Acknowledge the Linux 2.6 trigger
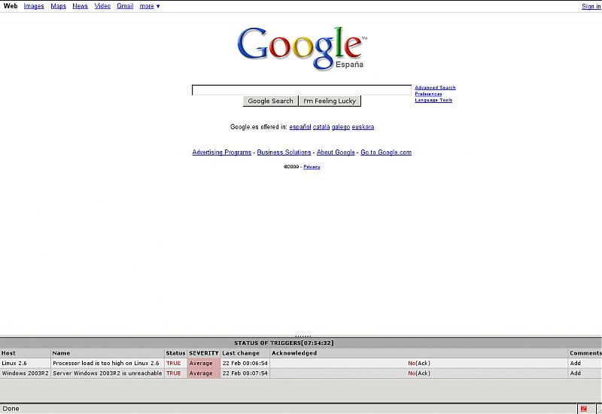Viewport: 602px width, 414px height. coord(423,363)
